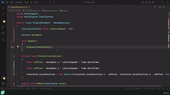The height and width of the screenshot is (95, 170).
Task: Go forward with the right arrow
Action: (x=54, y=2)
